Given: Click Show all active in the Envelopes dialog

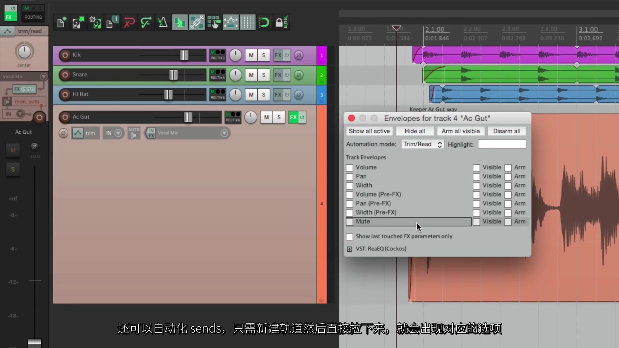Looking at the screenshot, I should pos(369,131).
